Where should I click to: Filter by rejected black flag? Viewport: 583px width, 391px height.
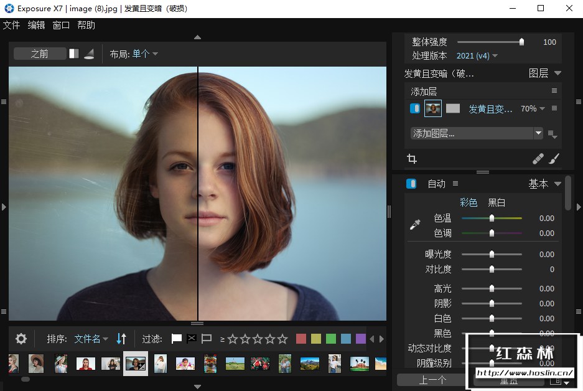click(192, 339)
